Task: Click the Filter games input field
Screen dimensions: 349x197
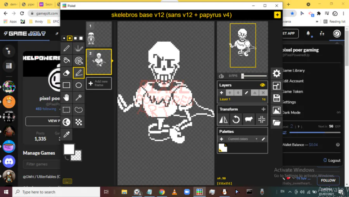Action: [41, 164]
